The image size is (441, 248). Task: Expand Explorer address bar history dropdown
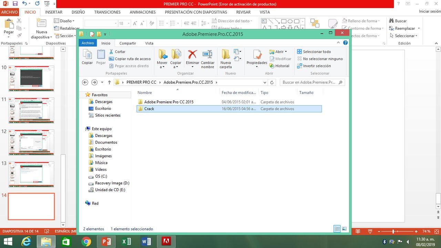265,83
